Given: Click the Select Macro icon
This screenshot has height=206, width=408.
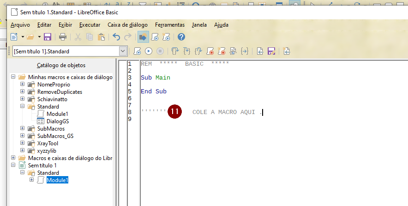Looking at the screenshot, I should pos(155,37).
